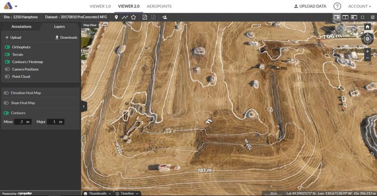Select the point marker annotation tool
This screenshot has height=196, width=377.
point(116,17)
